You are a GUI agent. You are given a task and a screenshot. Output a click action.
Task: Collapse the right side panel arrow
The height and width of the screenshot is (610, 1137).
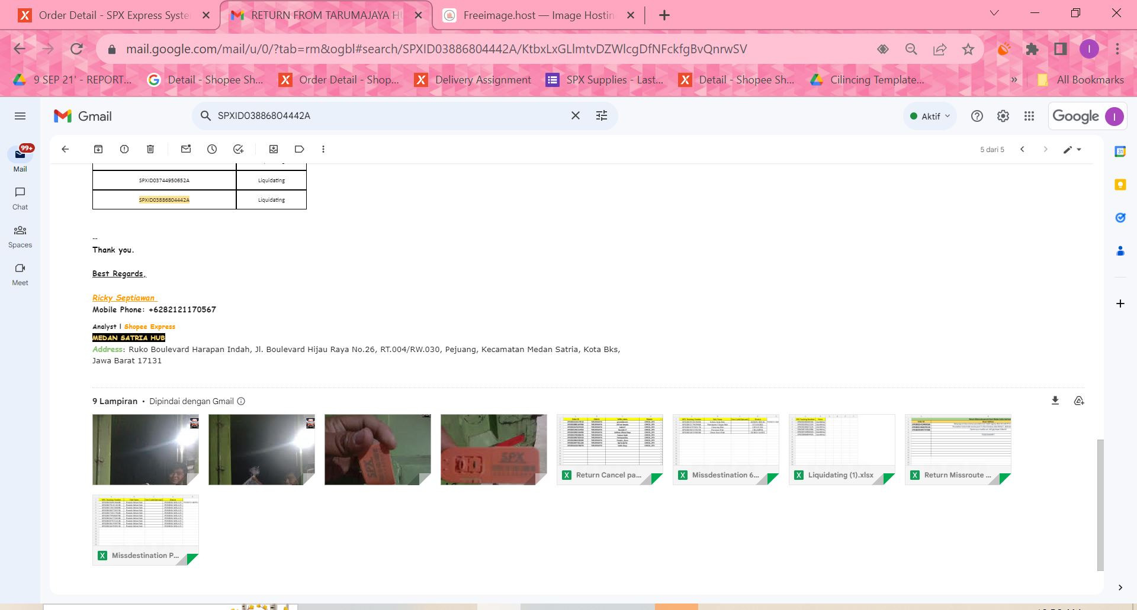click(1120, 588)
